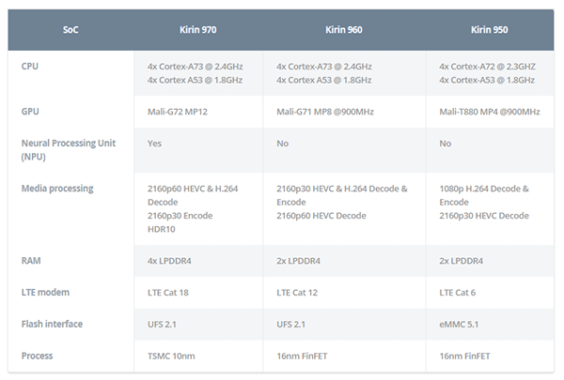Click the CPU row label

pos(30,67)
